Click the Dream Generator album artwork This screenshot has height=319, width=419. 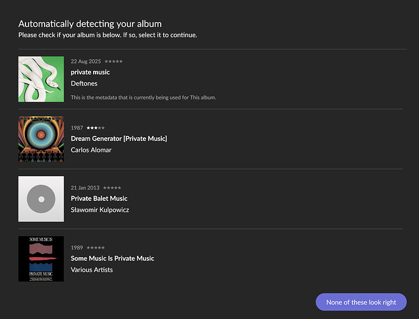pyautogui.click(x=41, y=139)
